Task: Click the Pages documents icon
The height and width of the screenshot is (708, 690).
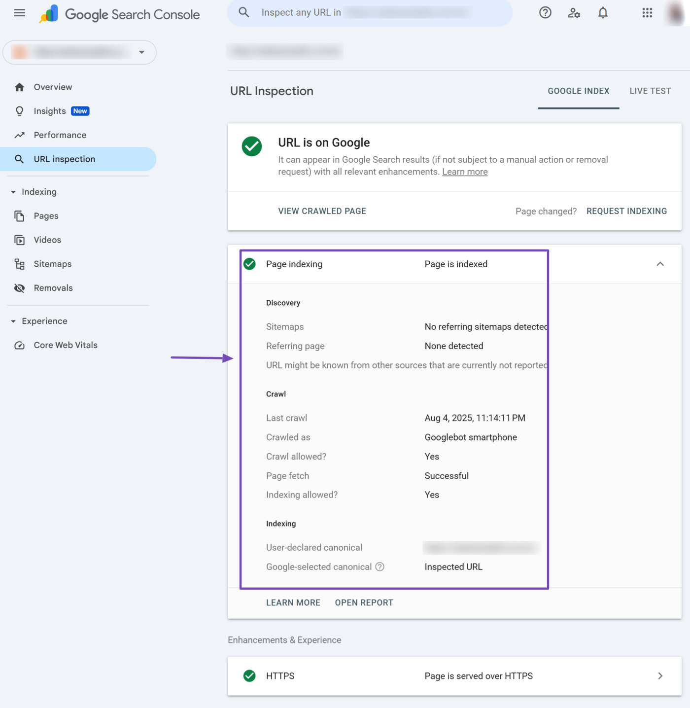Action: click(19, 216)
